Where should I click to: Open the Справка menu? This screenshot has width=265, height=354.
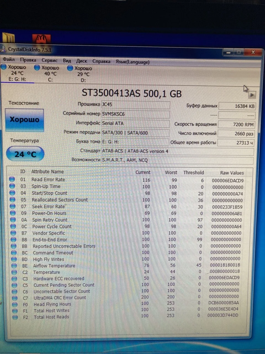coord(101,61)
